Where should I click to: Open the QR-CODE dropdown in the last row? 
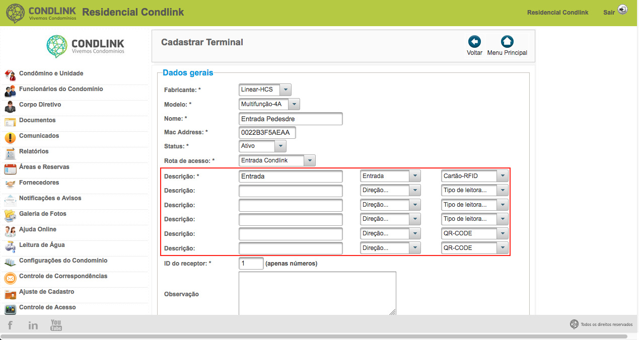coord(474,248)
